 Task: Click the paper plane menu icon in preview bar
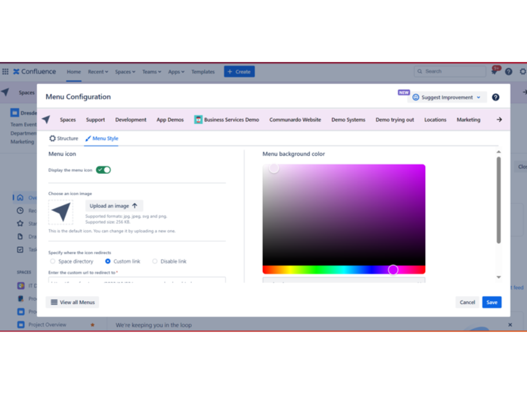coord(46,120)
